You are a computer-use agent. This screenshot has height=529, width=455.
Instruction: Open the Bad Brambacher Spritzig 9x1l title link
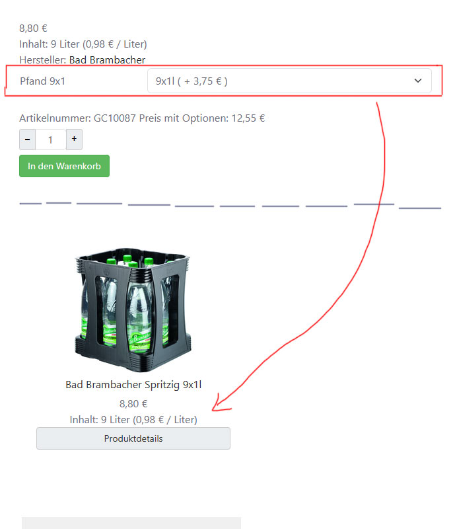[133, 385]
